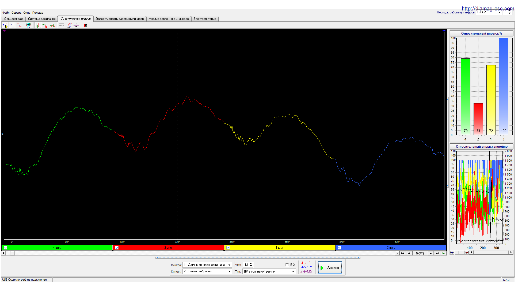Increase the УОЗ value with up arrow
This screenshot has width=518, height=283.
(x=251, y=264)
